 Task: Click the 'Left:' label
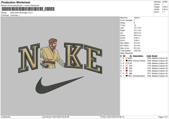122,28
